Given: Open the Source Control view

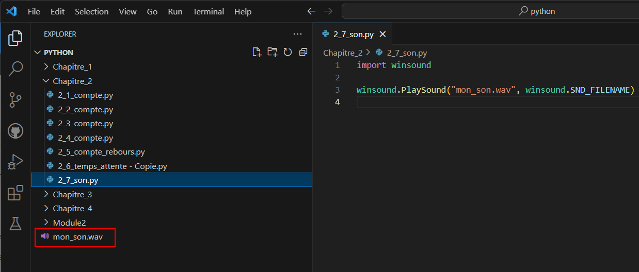Looking at the screenshot, I should point(15,100).
